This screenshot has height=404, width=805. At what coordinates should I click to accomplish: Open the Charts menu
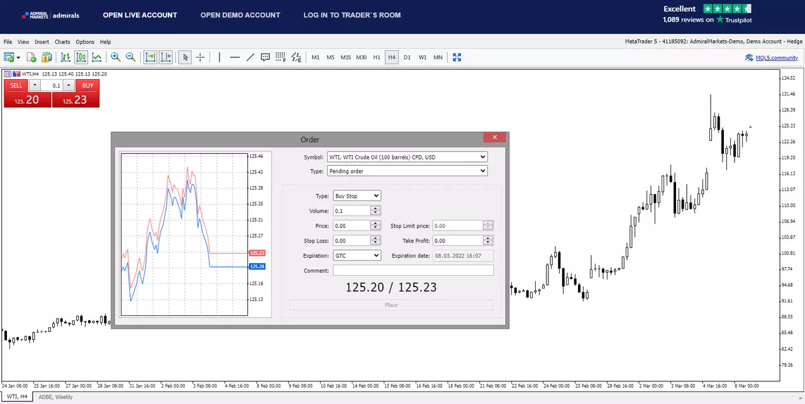pyautogui.click(x=62, y=42)
